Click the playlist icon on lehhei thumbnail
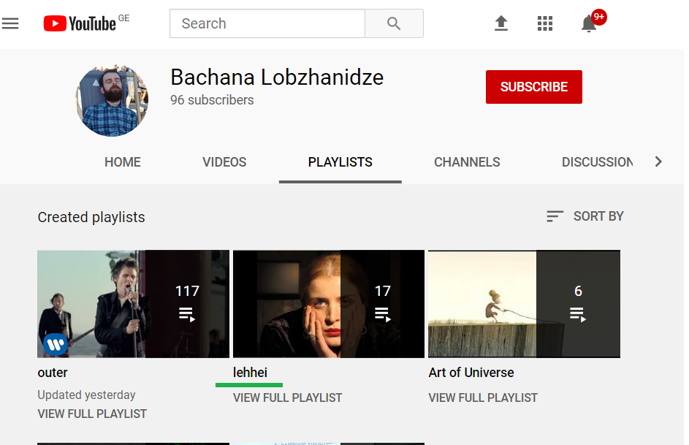 tap(382, 314)
